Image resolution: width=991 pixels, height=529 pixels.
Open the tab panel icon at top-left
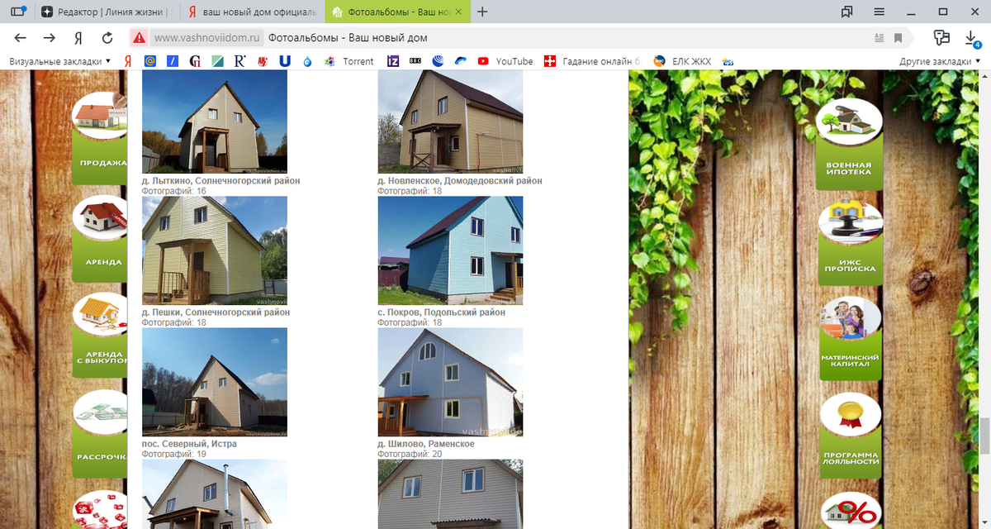pyautogui.click(x=17, y=12)
